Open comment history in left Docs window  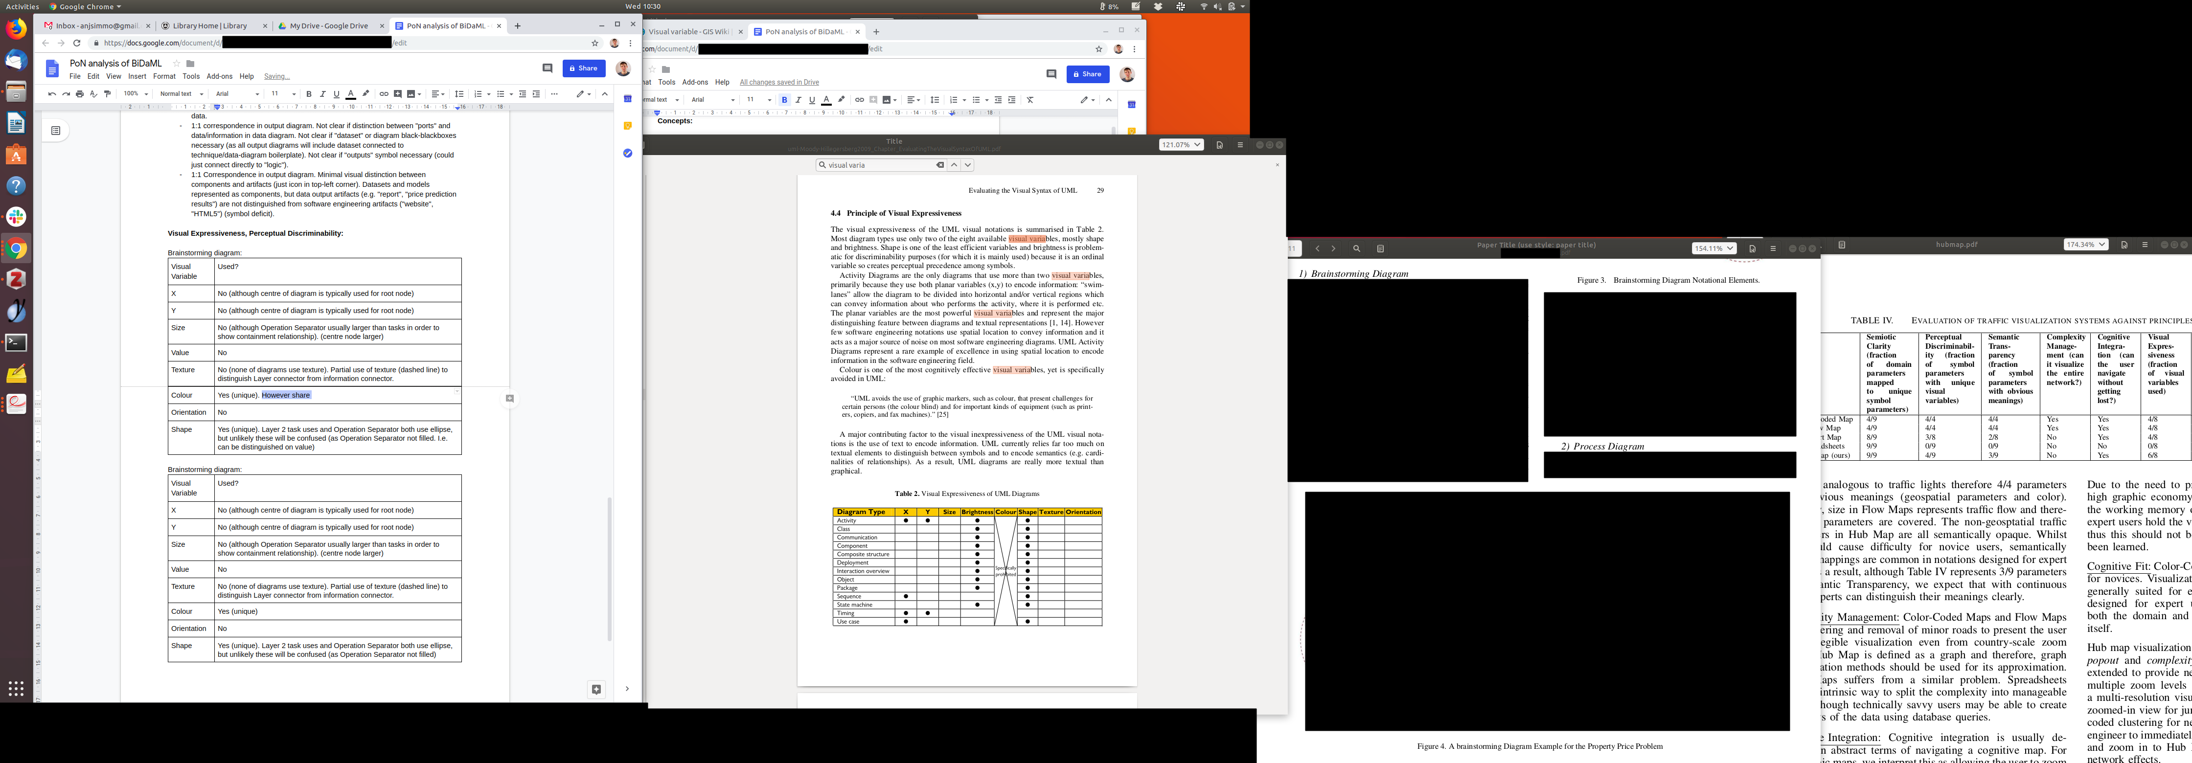pos(547,68)
